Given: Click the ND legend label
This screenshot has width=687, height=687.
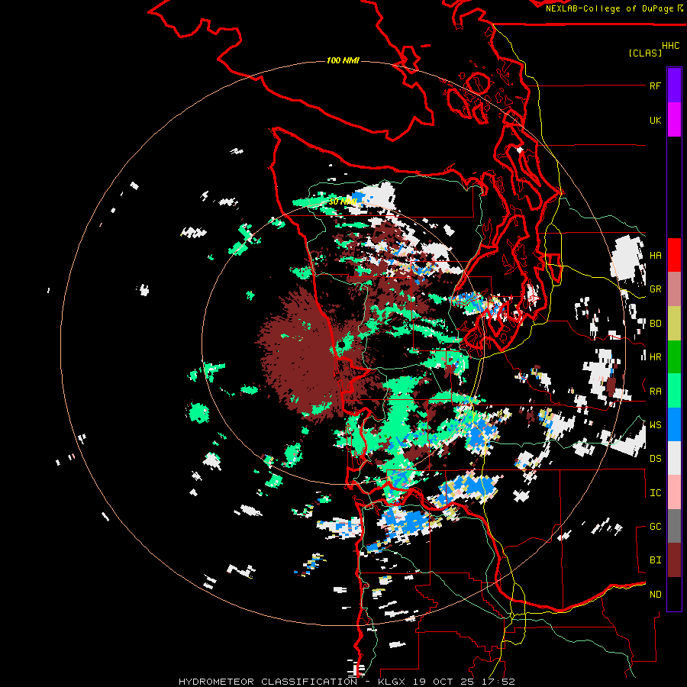Looking at the screenshot, I should click(655, 595).
